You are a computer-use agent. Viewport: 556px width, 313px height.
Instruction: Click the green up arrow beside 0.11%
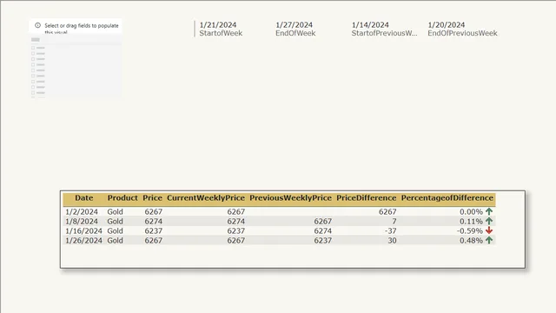coord(489,221)
